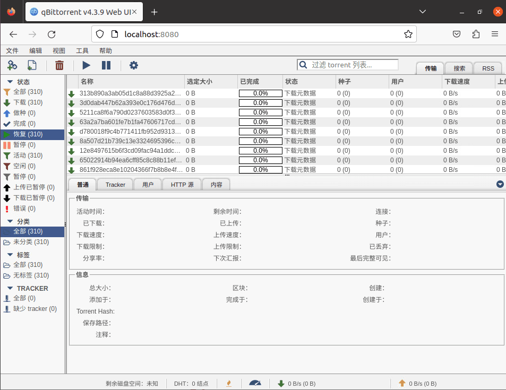Sort by the 已完成 column header
The height and width of the screenshot is (390, 506).
coord(260,82)
